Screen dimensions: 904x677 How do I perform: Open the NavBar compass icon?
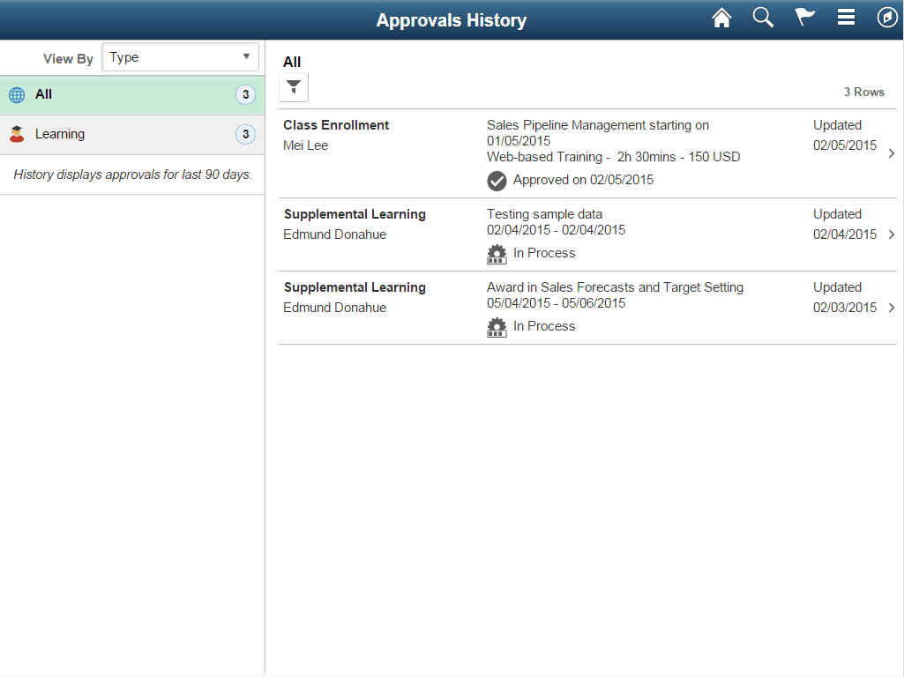(887, 17)
